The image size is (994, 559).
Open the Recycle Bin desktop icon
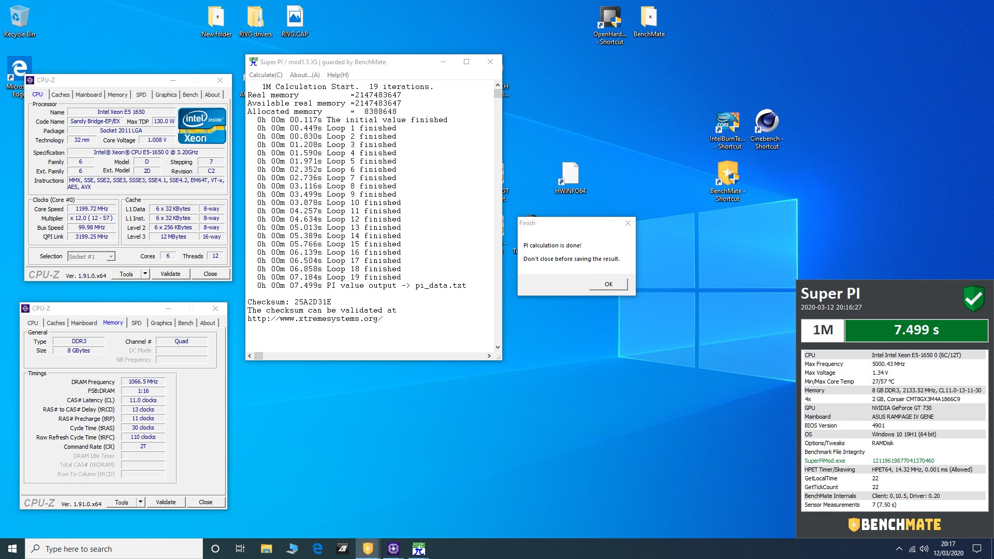(19, 22)
